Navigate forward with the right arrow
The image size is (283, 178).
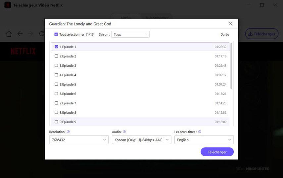tap(31, 34)
